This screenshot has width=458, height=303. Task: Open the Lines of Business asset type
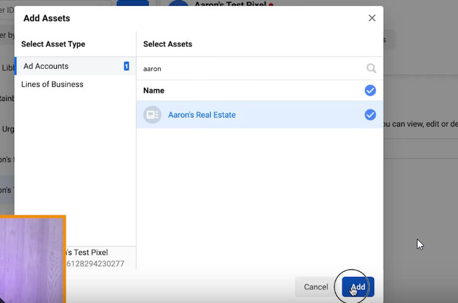52,84
